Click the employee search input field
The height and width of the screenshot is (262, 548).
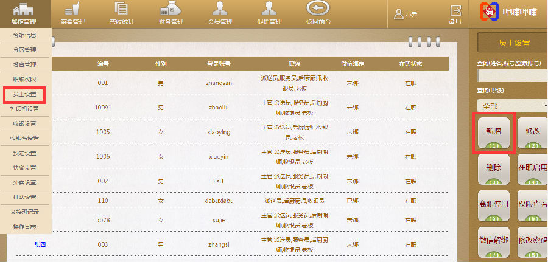click(513, 75)
